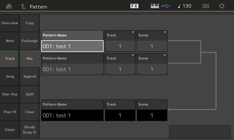Select the Divide Drum Tr job
This screenshot has width=234, height=140.
(30, 130)
